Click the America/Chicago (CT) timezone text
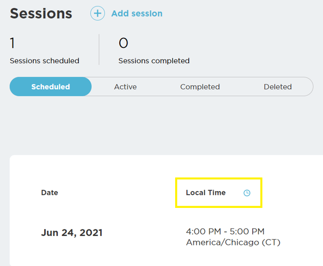Viewport: 323px width, 266px height. 233,243
